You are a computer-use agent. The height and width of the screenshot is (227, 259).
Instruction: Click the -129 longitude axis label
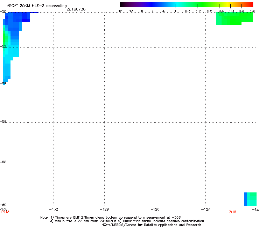[x=104, y=209]
